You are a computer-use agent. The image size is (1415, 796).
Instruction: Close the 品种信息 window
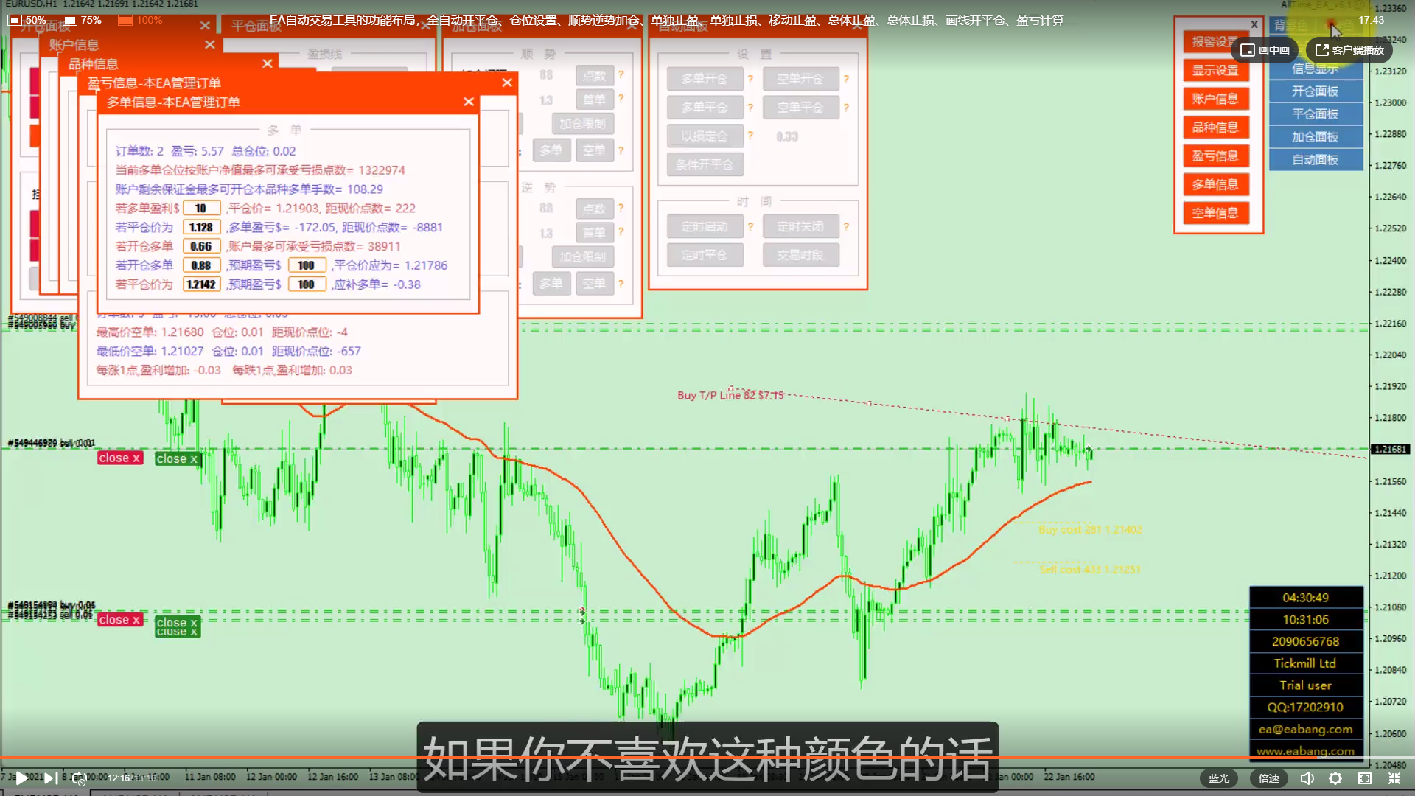coord(268,63)
